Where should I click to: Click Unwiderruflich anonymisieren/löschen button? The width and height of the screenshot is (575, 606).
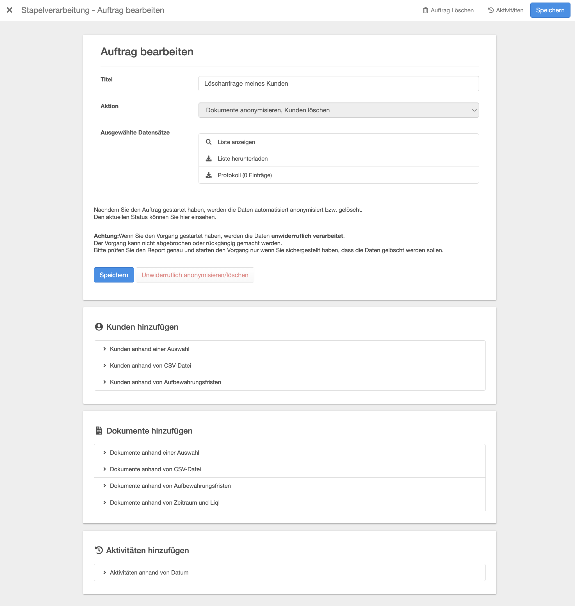pos(195,275)
